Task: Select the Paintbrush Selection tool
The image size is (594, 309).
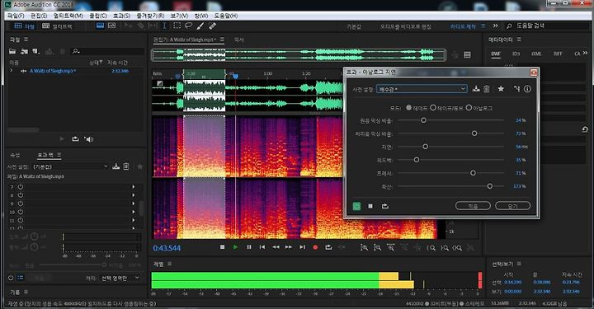Action: pyautogui.click(x=200, y=26)
